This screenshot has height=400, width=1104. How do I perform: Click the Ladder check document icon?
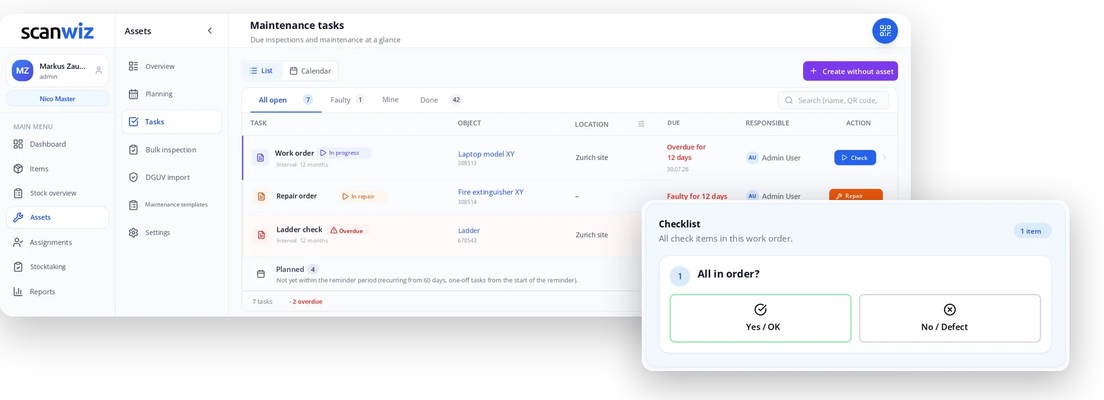coord(261,234)
